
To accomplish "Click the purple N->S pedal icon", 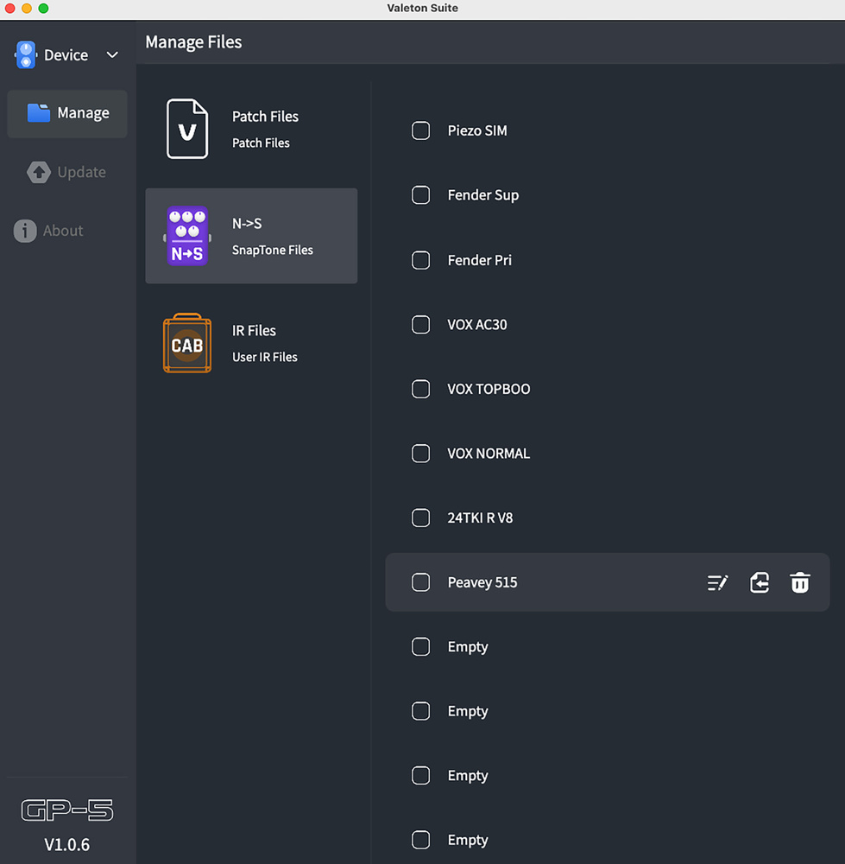I will pos(187,236).
